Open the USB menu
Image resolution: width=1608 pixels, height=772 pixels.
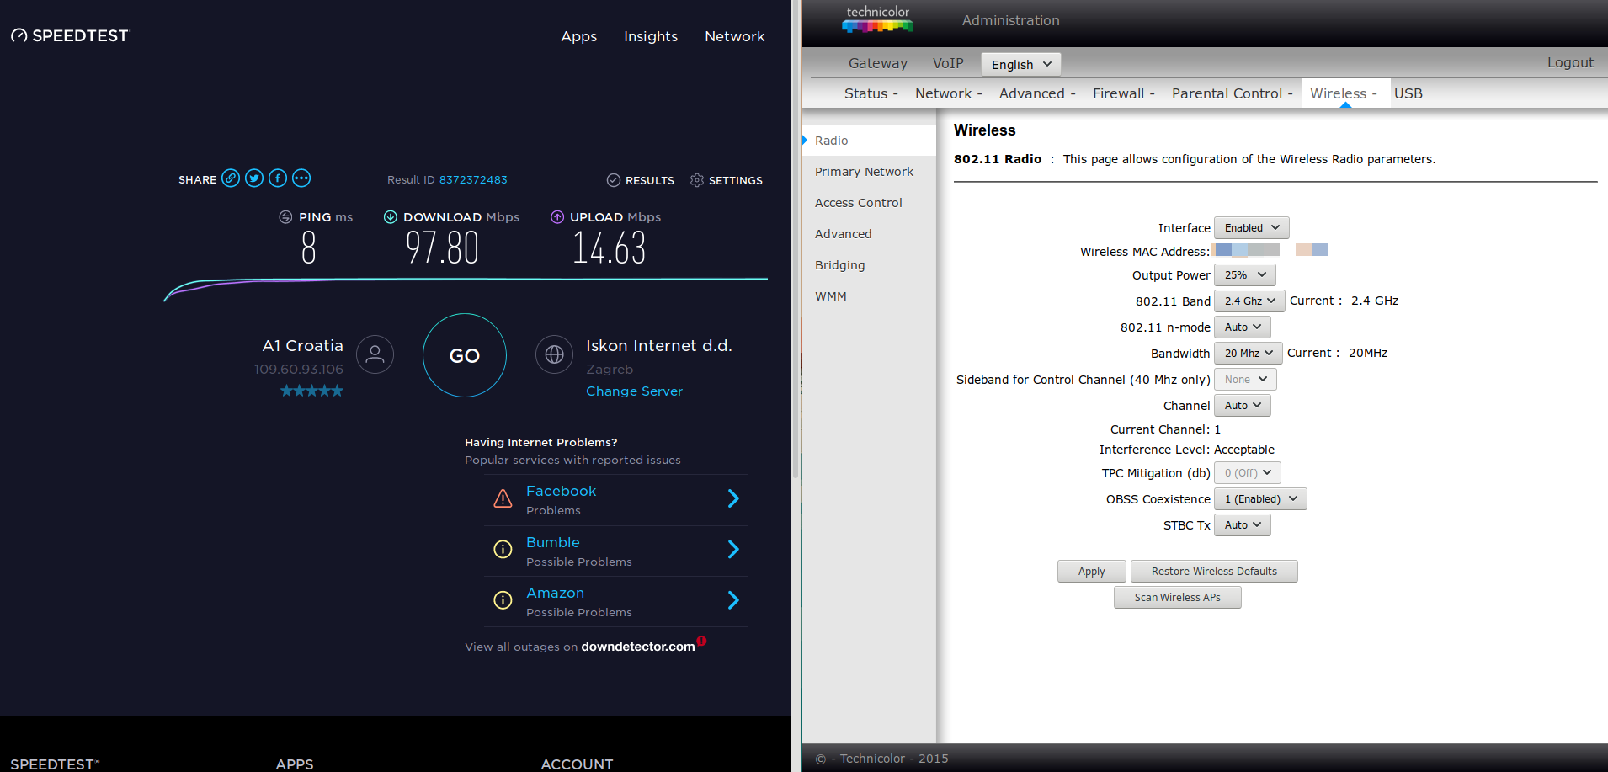(x=1408, y=93)
